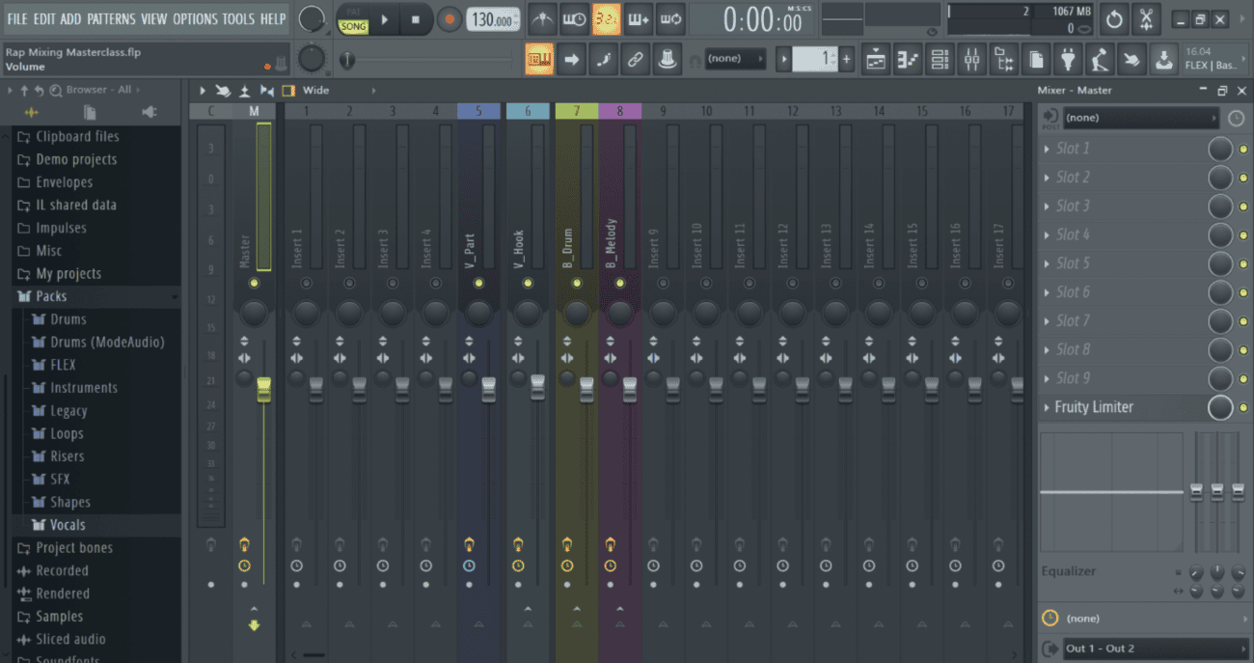Toggle Slot 1 enable LED

[1242, 150]
